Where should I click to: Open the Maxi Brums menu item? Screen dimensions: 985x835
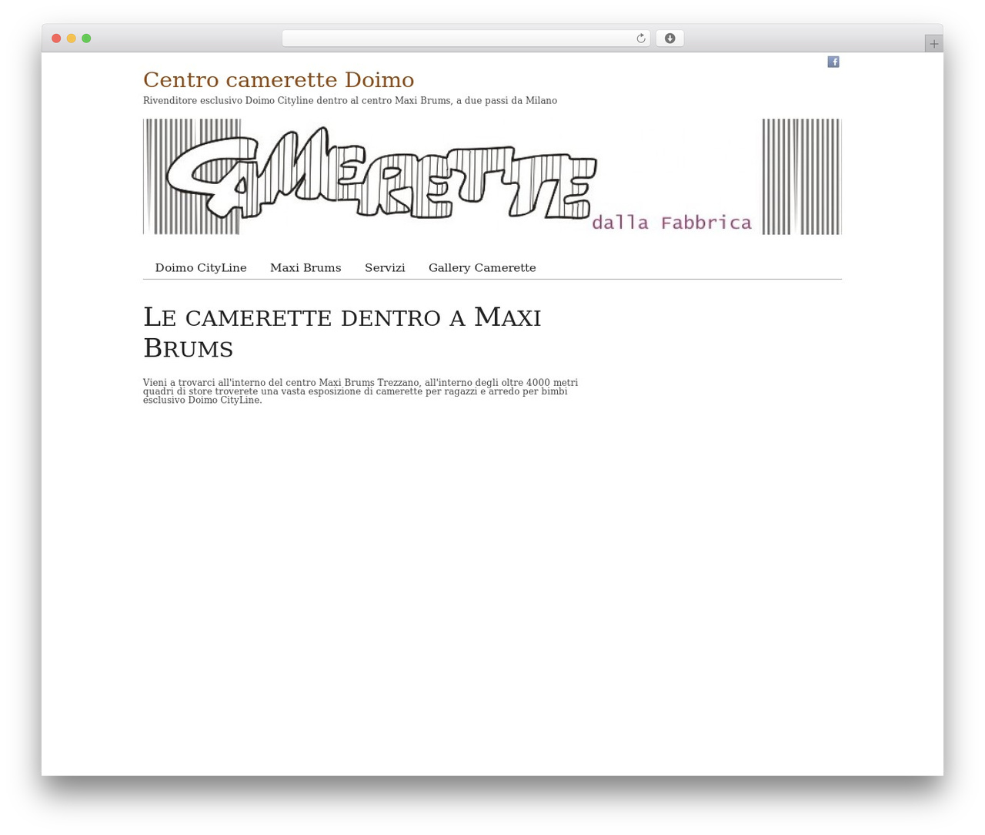pyautogui.click(x=306, y=268)
